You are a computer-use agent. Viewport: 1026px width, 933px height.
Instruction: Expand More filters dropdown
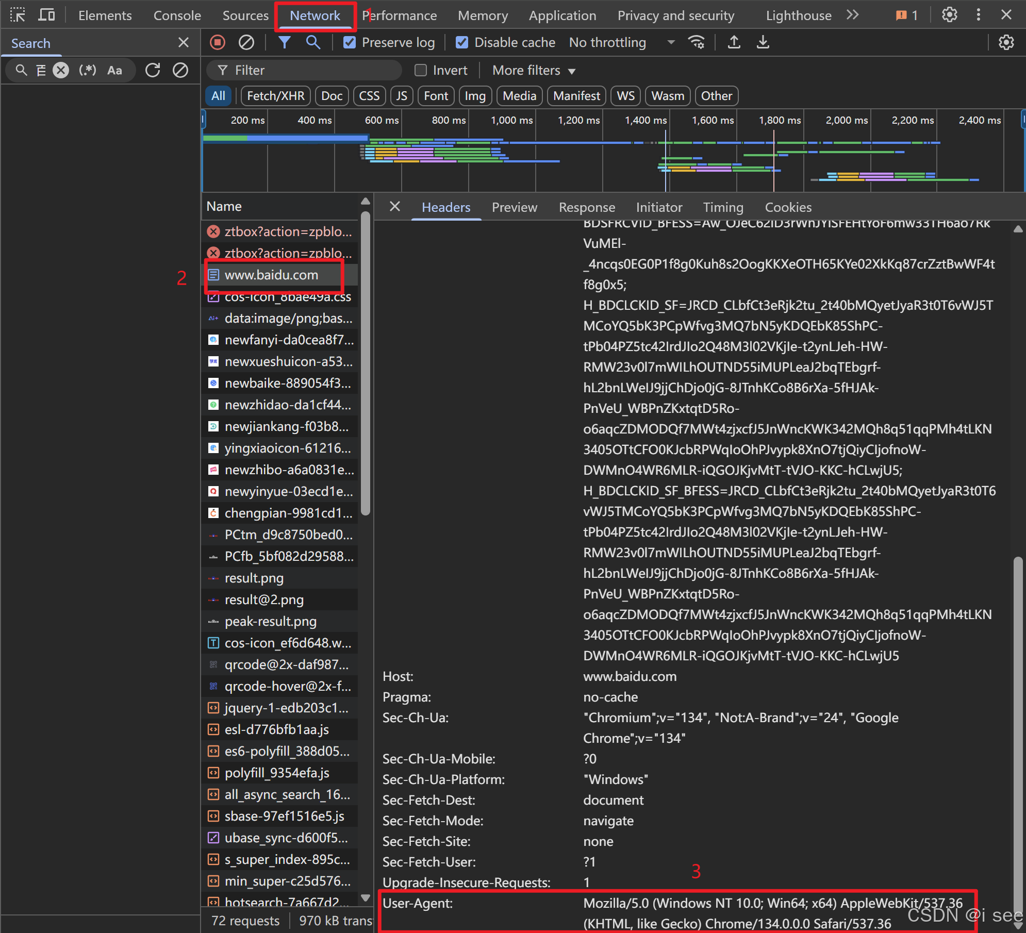534,70
